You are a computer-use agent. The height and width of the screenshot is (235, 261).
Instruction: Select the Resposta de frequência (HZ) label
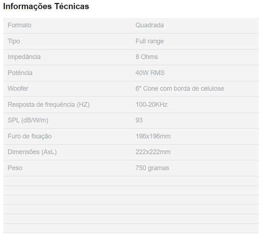48,105
